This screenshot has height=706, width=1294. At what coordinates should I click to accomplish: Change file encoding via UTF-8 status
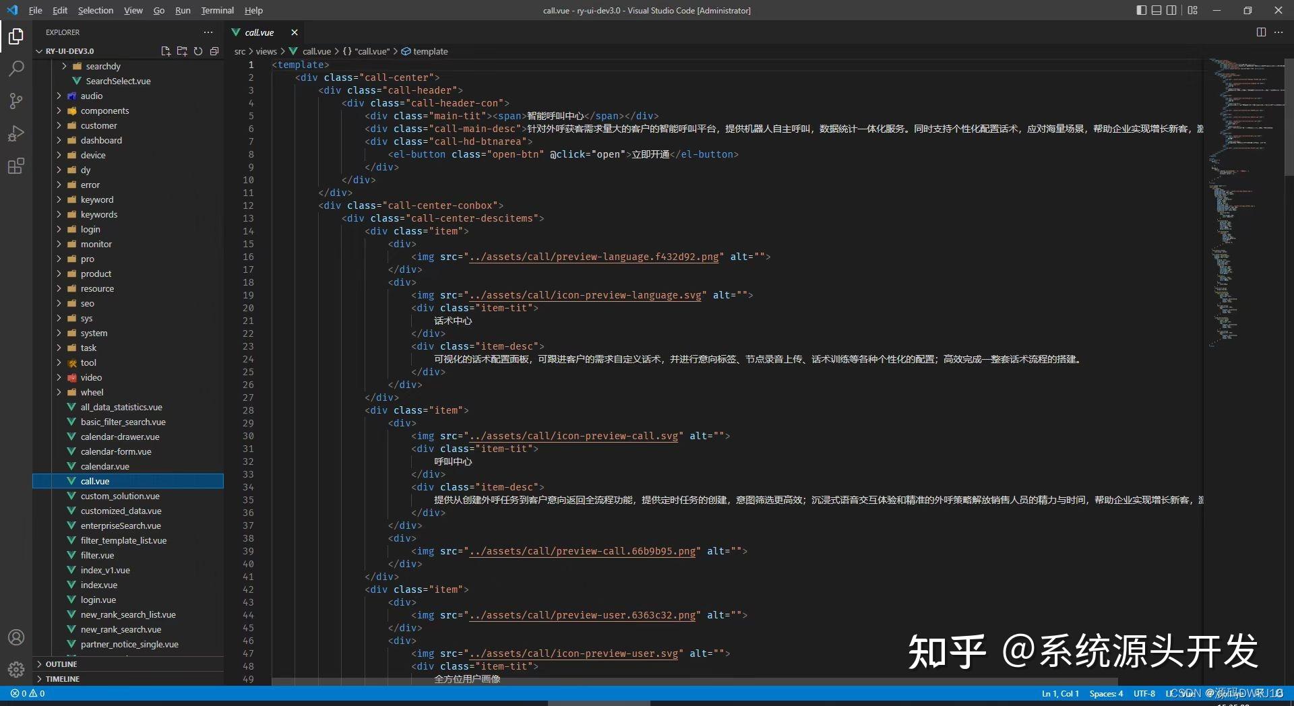(1144, 693)
